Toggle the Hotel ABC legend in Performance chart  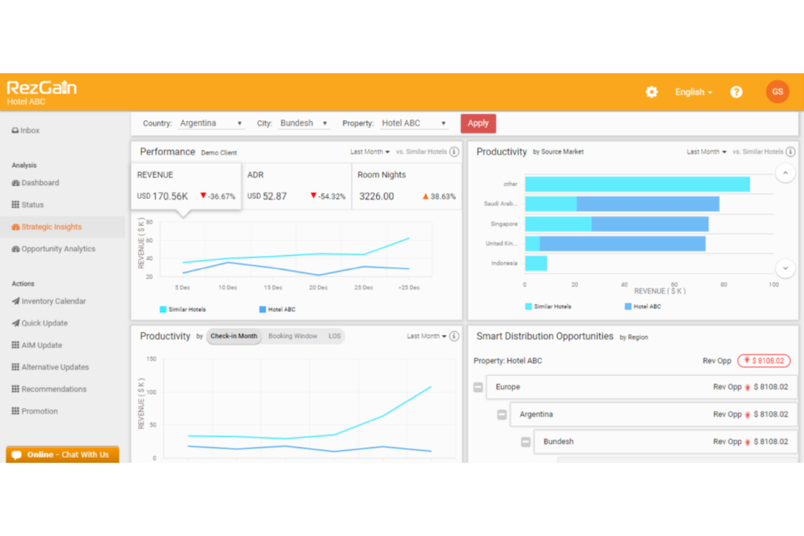pos(277,309)
